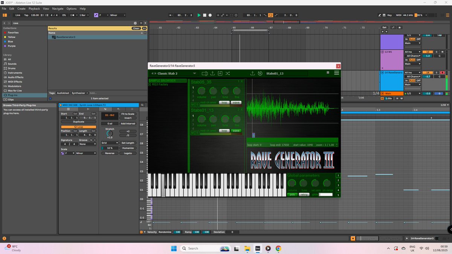Toggle the Link button in the control bar
Image resolution: width=452 pixels, height=254 pixels.
(x=18, y=15)
